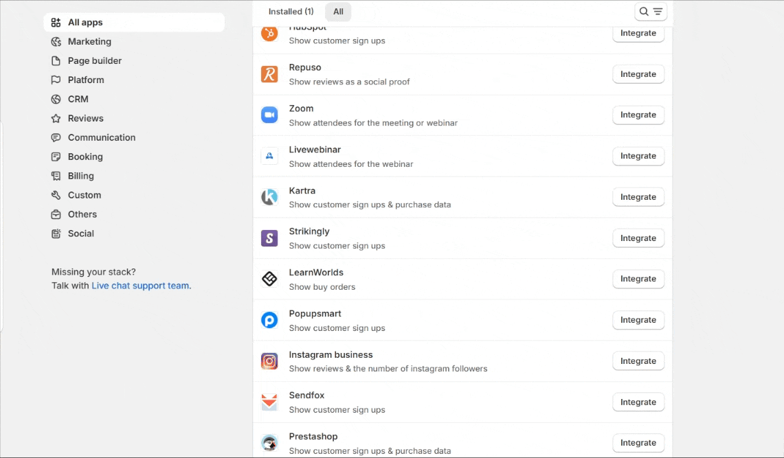Click the Prestashop app name

pyautogui.click(x=313, y=437)
